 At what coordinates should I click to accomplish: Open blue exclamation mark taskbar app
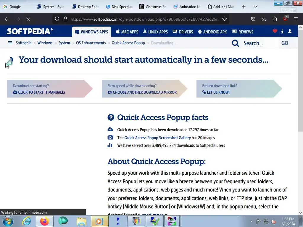pyautogui.click(x=118, y=221)
